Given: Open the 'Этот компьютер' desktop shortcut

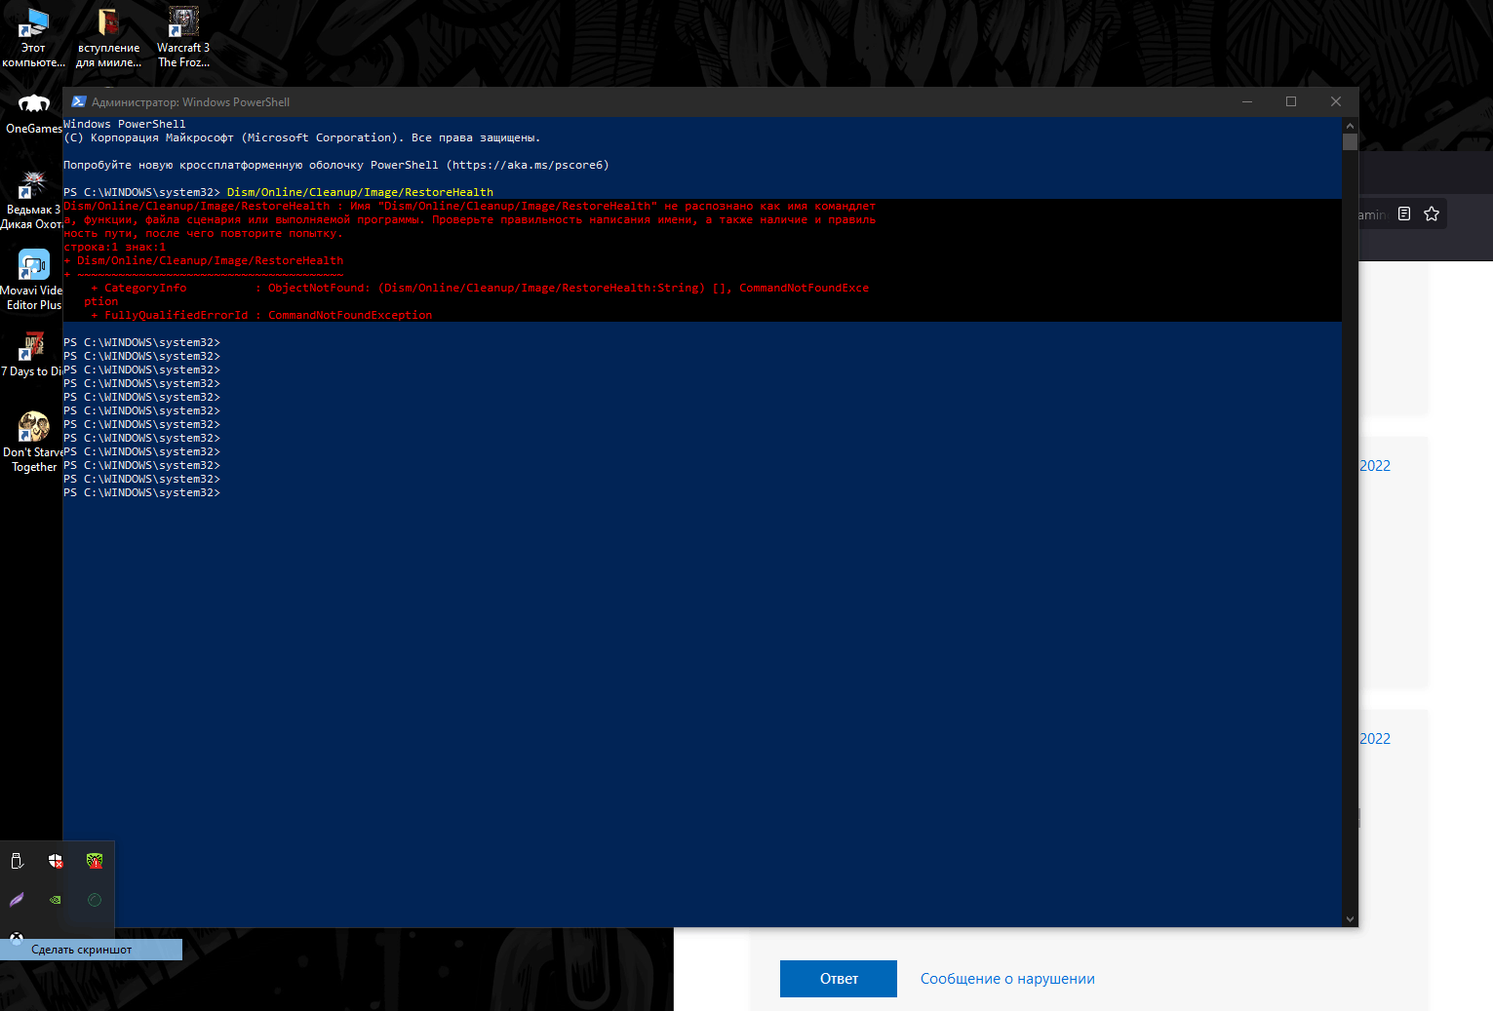Looking at the screenshot, I should click(33, 37).
